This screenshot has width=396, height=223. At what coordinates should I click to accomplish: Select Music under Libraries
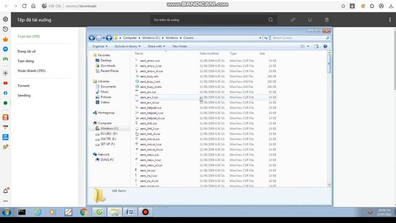click(105, 92)
